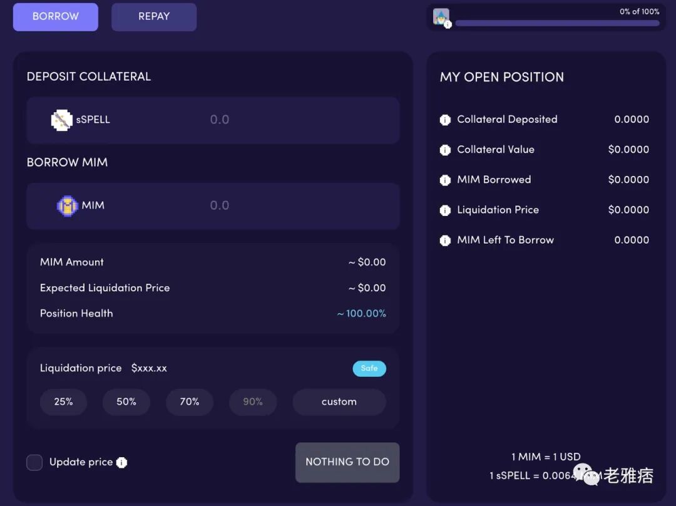This screenshot has height=506, width=676.
Task: Click the wizard avatar icon
Action: [x=441, y=18]
